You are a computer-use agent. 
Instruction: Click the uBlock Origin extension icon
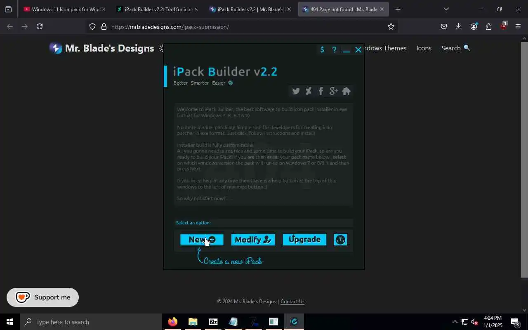tap(504, 26)
